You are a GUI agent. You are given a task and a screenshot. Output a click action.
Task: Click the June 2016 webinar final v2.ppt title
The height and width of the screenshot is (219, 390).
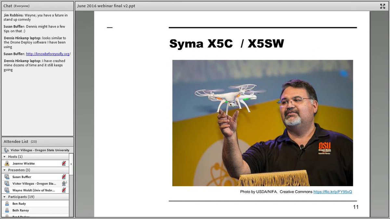pyautogui.click(x=106, y=6)
